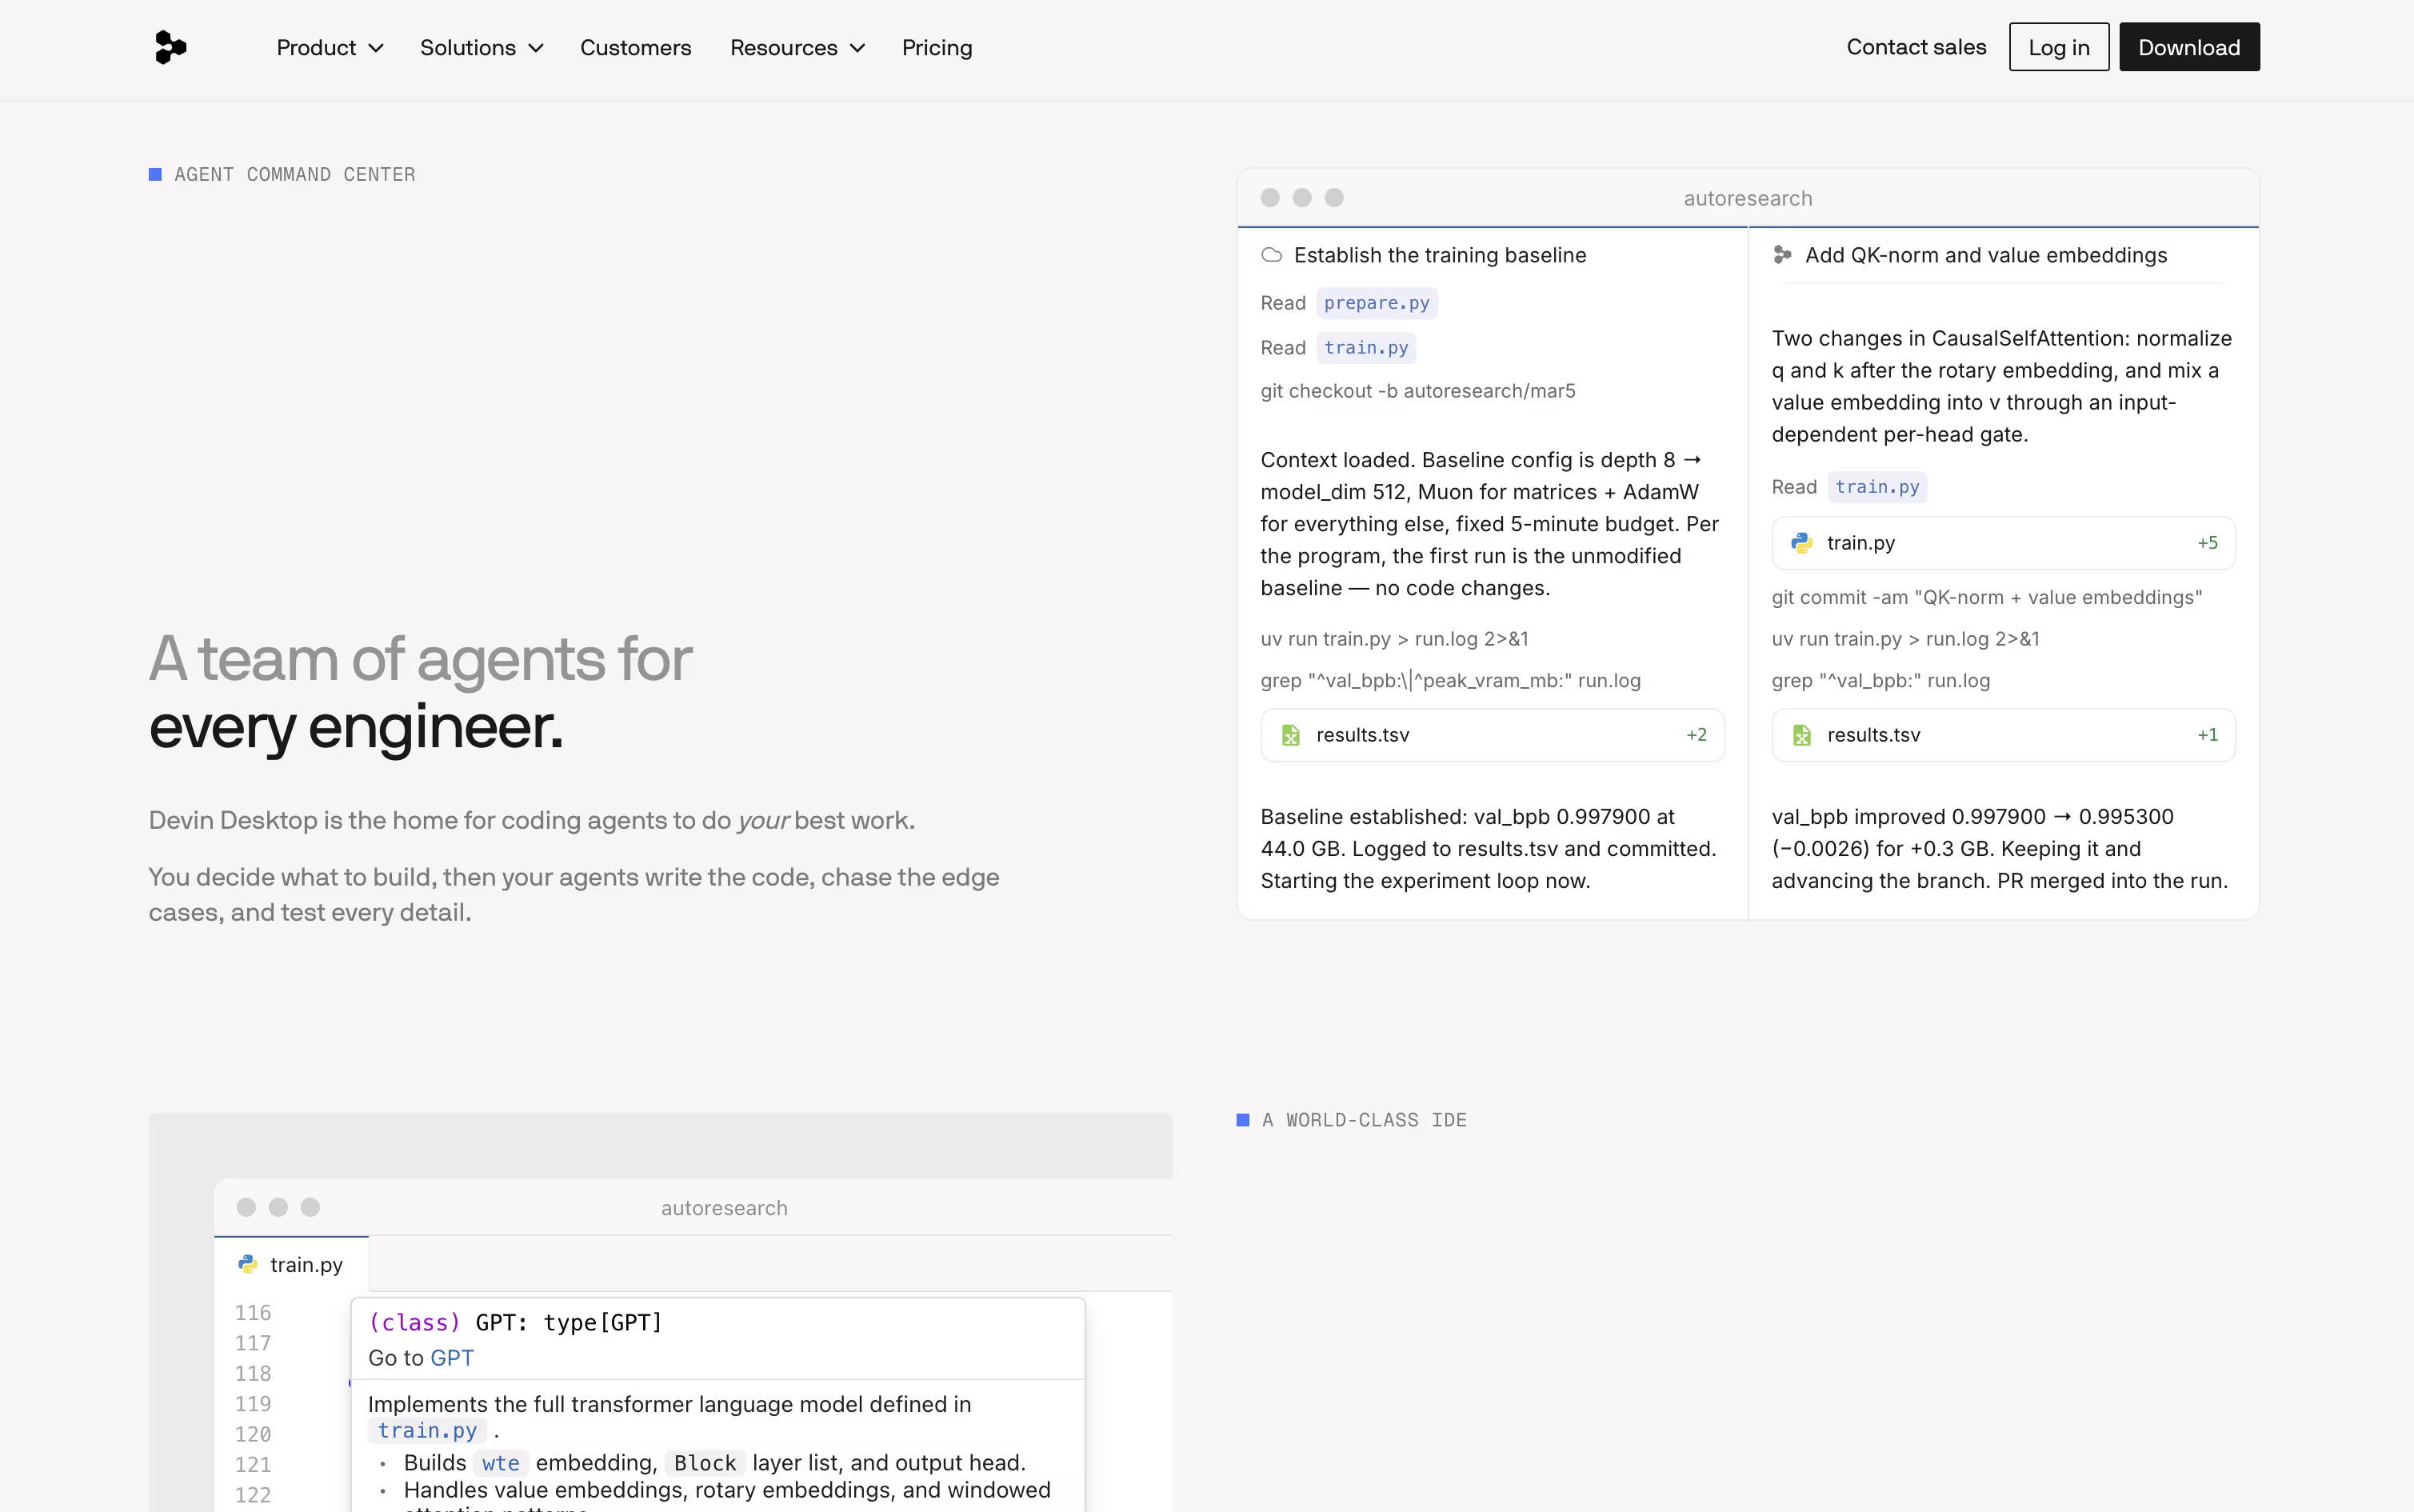Click the grep "^val_bpb:" run.log command
Viewport: 2414px width, 1512px height.
(1880, 681)
